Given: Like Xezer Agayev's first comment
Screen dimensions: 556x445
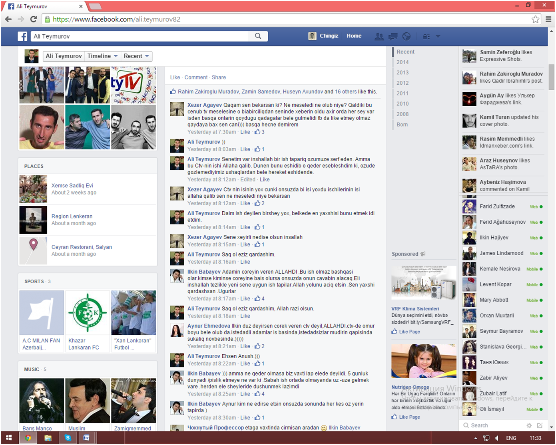Looking at the screenshot, I should pos(245,132).
